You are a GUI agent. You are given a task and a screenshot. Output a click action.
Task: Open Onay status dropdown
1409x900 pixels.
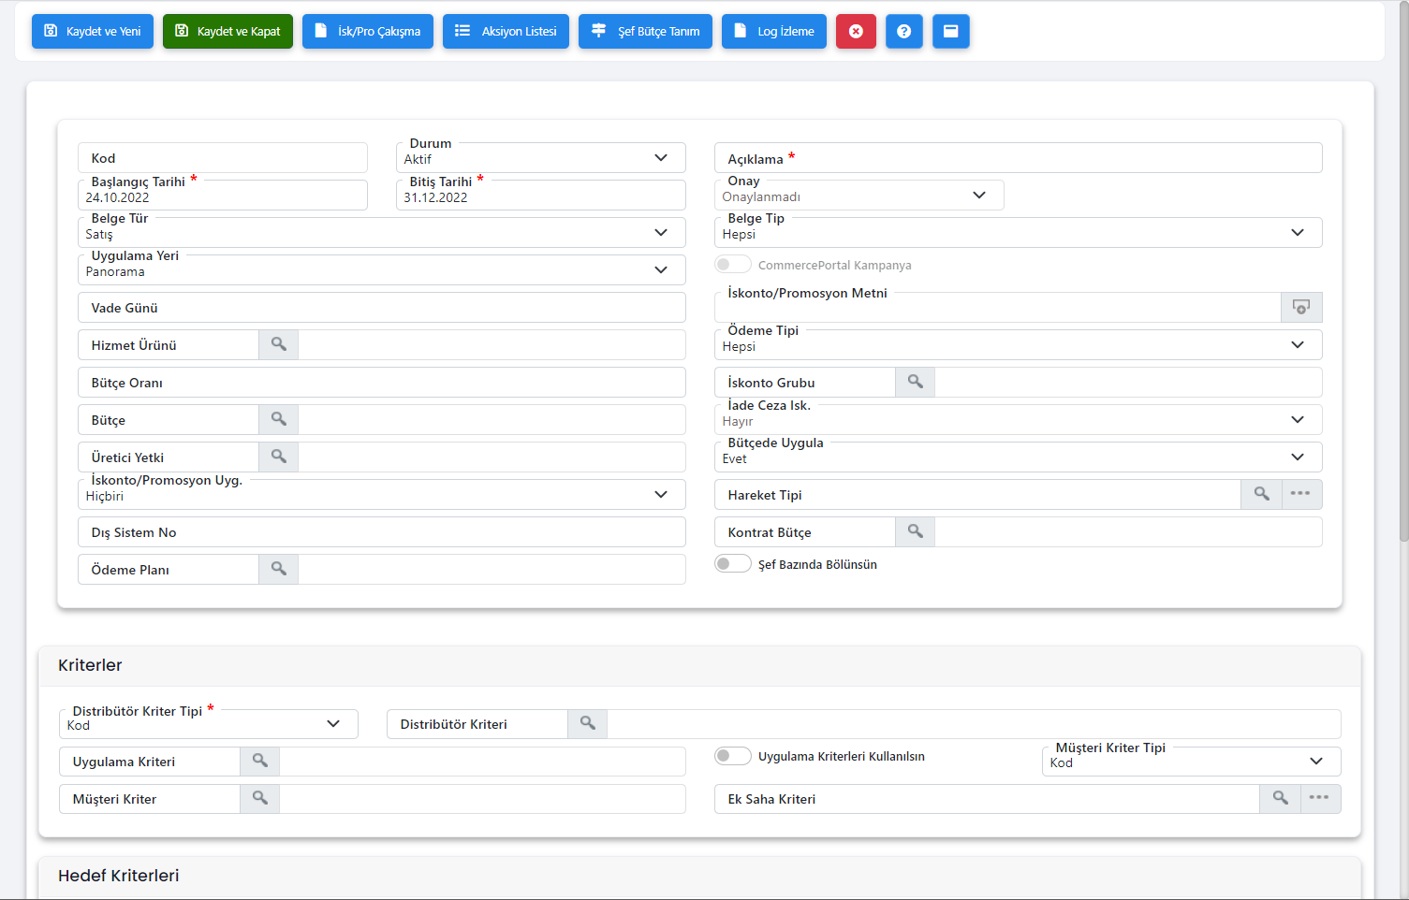pyautogui.click(x=979, y=196)
